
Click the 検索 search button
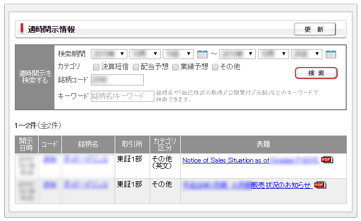click(316, 73)
